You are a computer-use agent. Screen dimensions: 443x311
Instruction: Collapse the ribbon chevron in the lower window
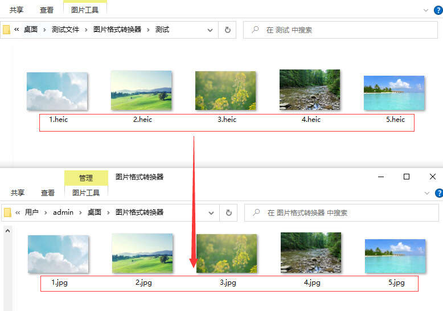click(x=427, y=193)
